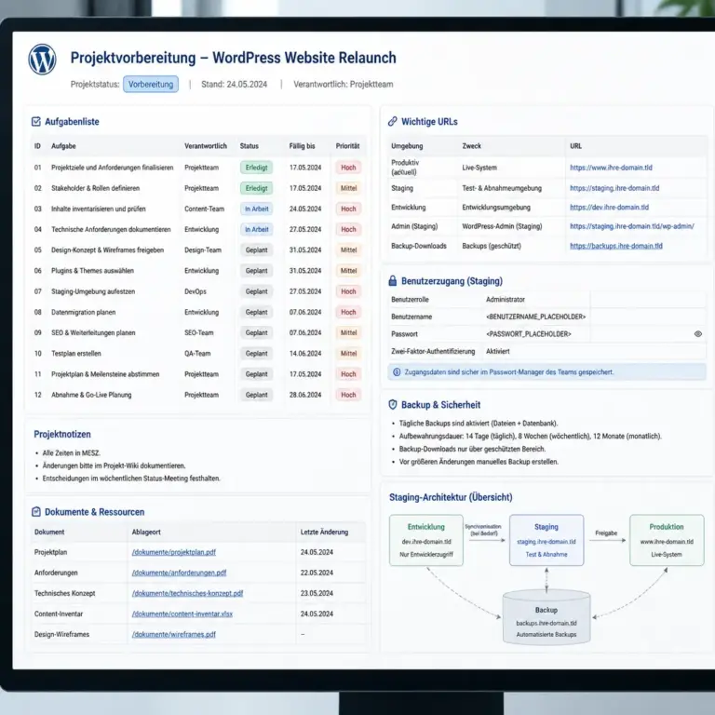
Task: Click date 28.06.2024 in task 12
Action: pos(305,395)
